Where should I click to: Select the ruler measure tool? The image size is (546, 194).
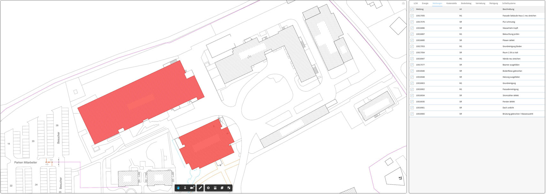[200, 188]
